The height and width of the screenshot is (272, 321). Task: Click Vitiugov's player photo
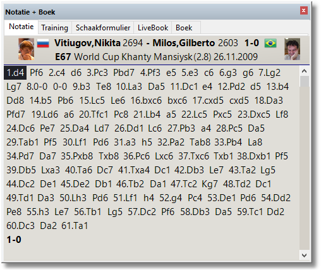click(x=26, y=49)
